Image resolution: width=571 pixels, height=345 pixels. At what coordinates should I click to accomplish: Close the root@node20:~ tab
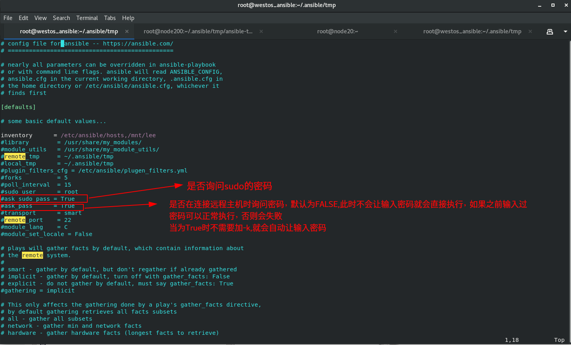[x=396, y=31]
